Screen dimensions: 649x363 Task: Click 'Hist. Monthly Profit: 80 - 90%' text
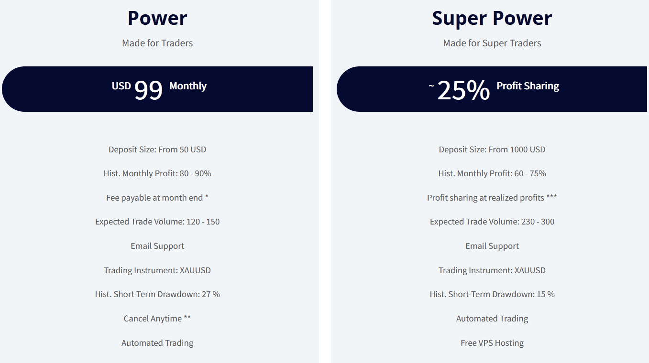[x=157, y=173]
